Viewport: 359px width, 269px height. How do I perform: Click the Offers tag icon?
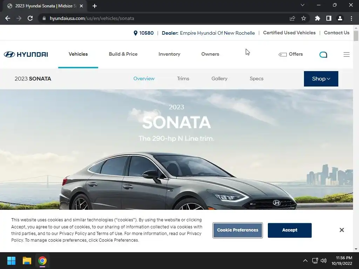(283, 54)
